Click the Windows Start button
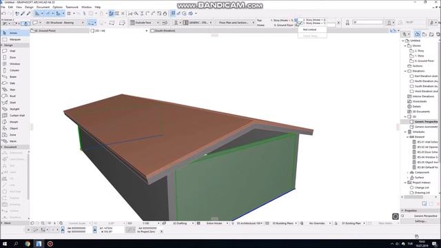The width and height of the screenshot is (441, 248). pos(5,244)
